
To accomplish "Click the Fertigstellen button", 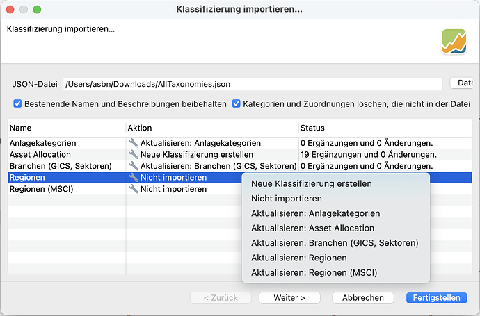I will tap(436, 298).
